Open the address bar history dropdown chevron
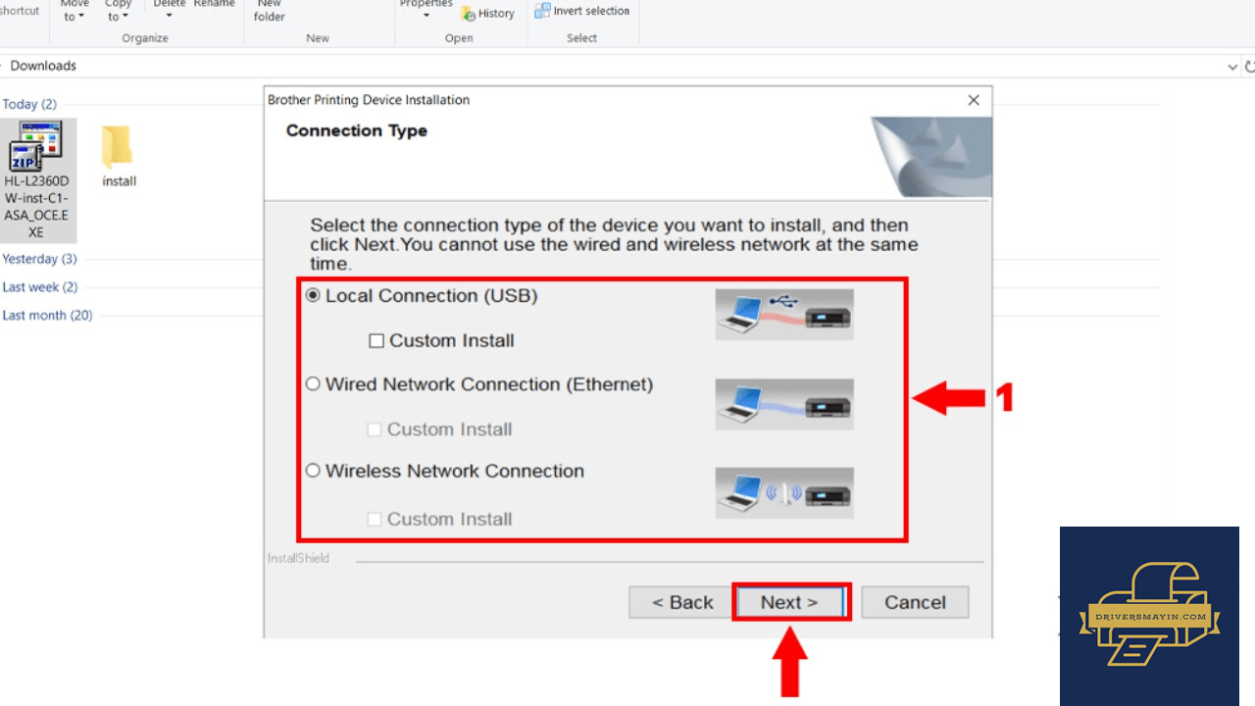The height and width of the screenshot is (706, 1255). coord(1232,67)
